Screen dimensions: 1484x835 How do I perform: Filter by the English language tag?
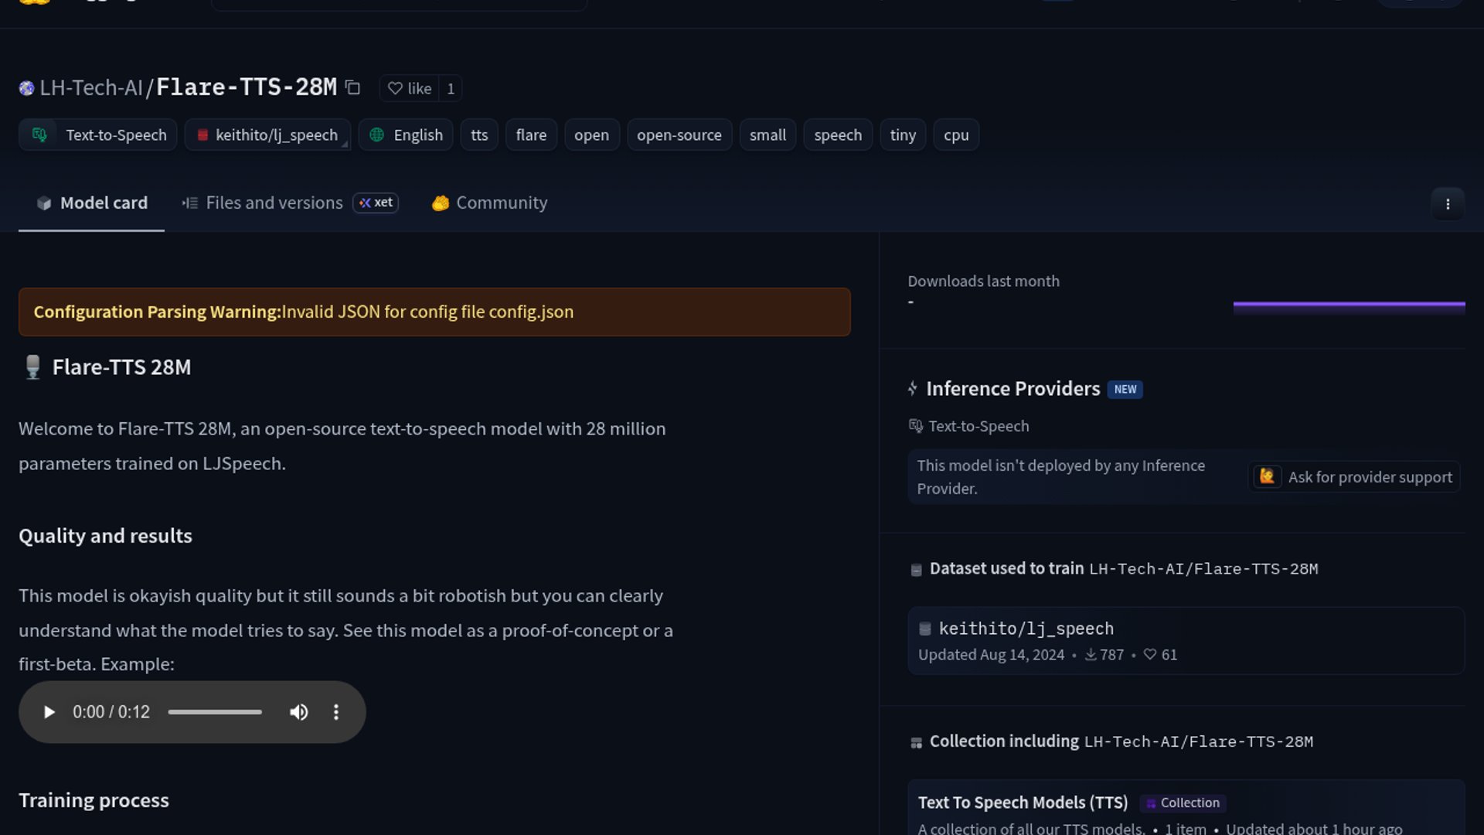tap(406, 135)
